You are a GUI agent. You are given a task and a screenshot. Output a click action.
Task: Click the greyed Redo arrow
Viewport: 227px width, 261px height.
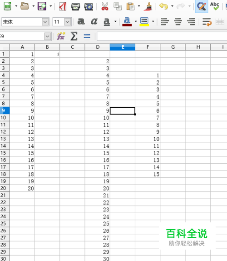pos(181,6)
